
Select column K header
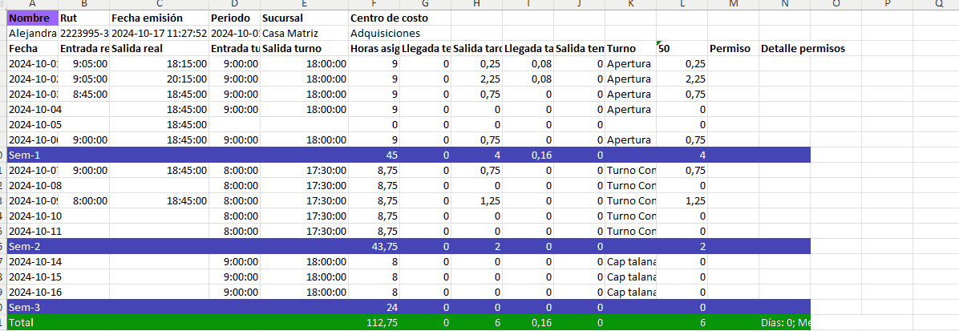click(x=630, y=4)
